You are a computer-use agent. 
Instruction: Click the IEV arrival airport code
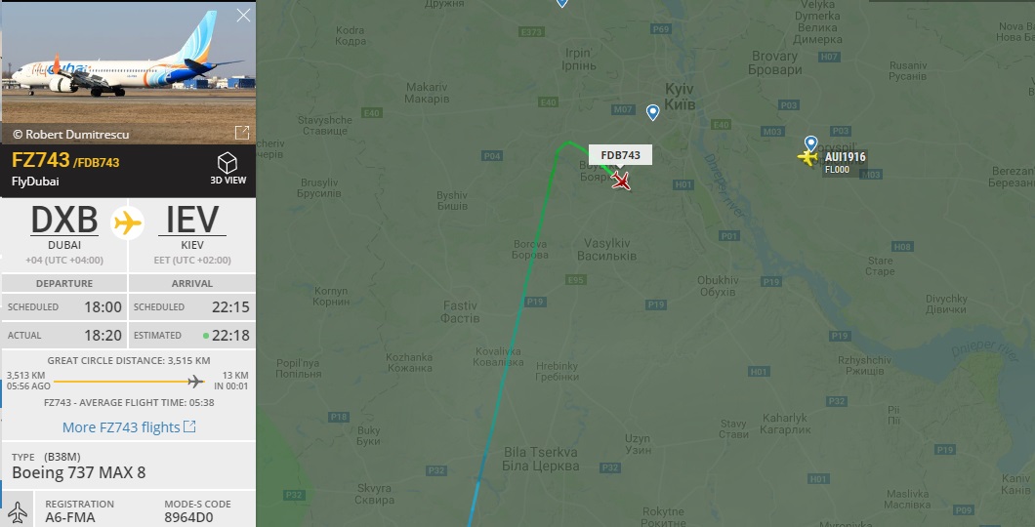tap(192, 221)
